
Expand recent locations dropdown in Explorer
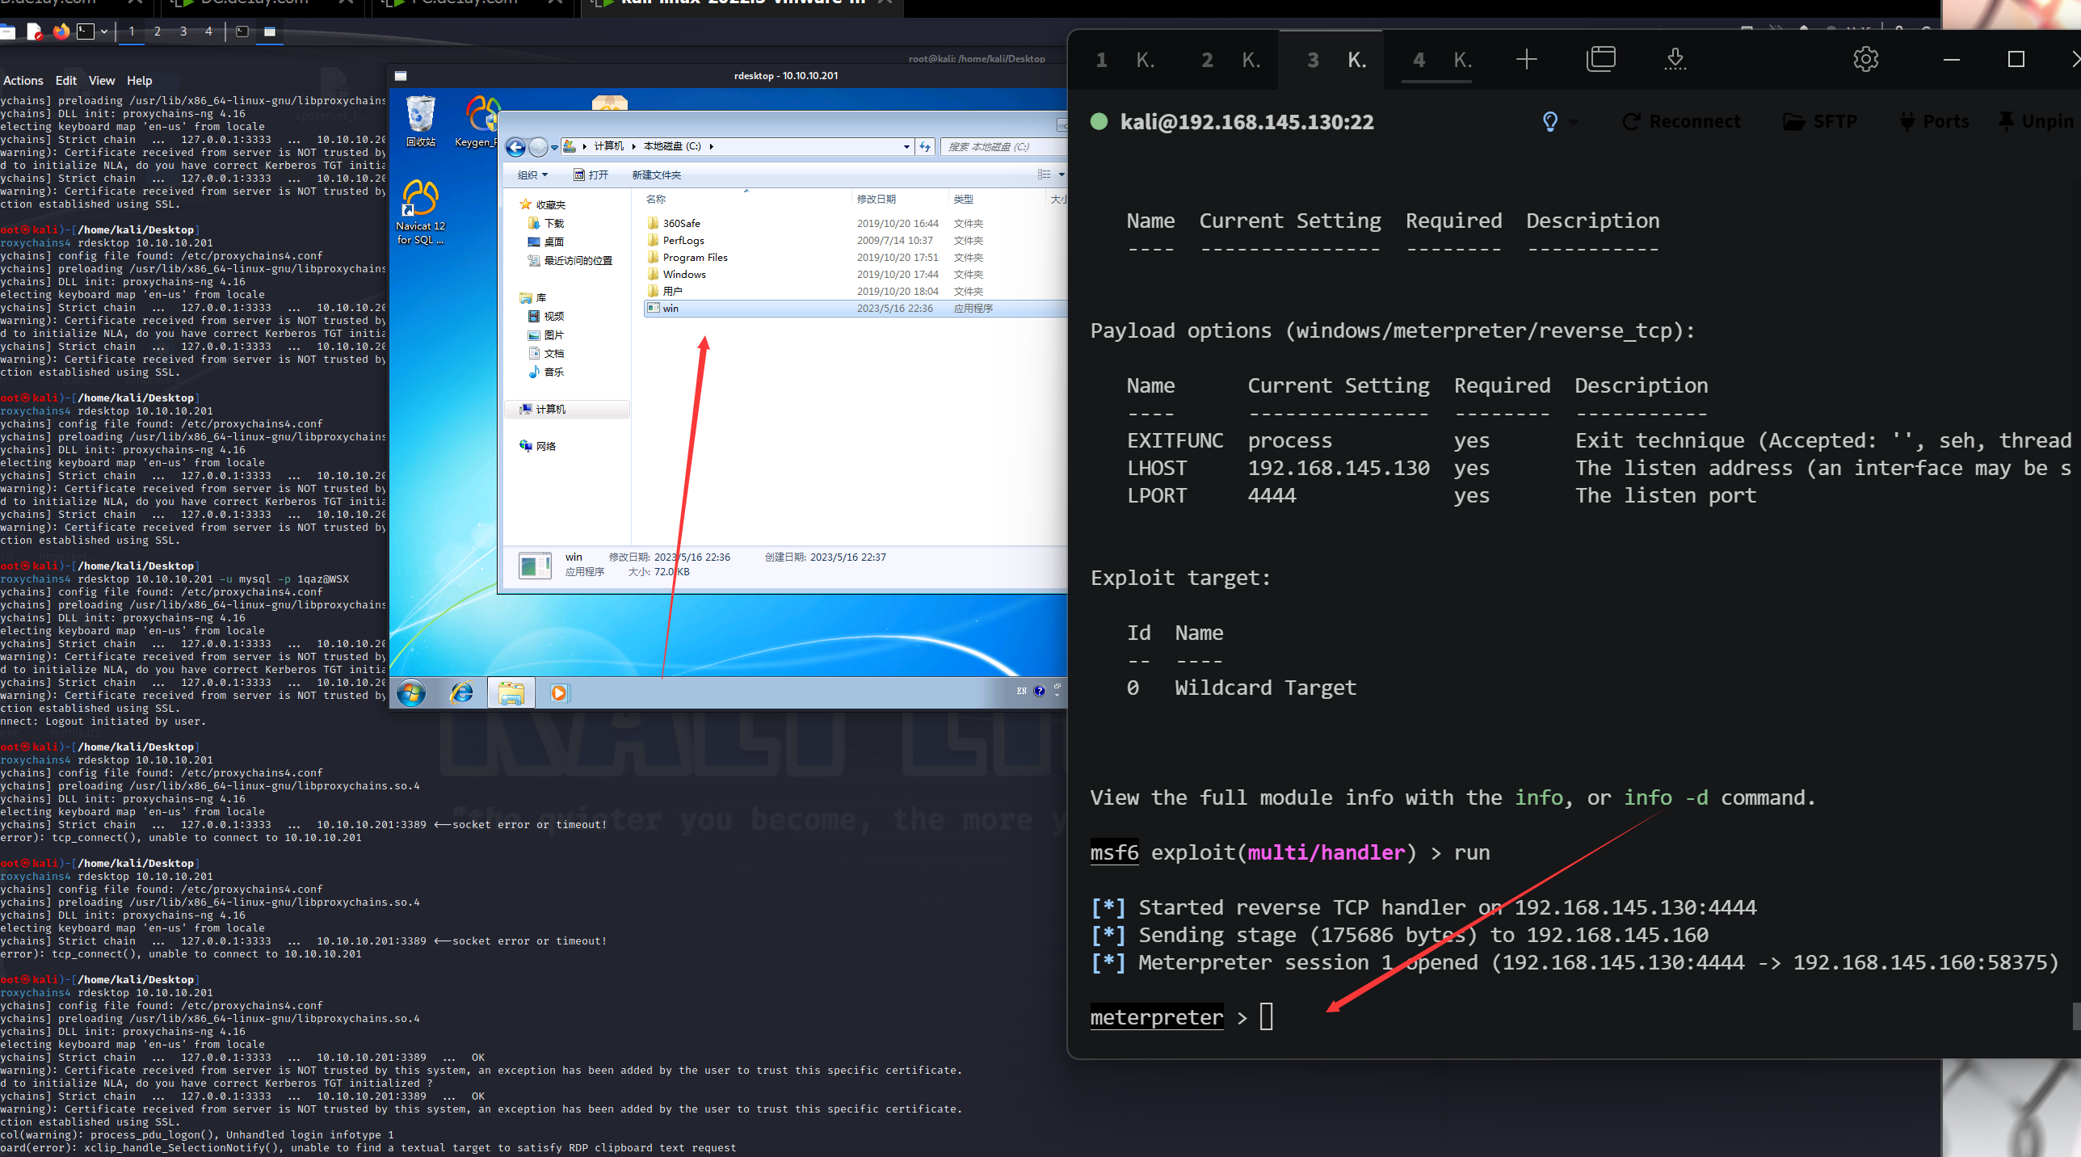(x=554, y=148)
